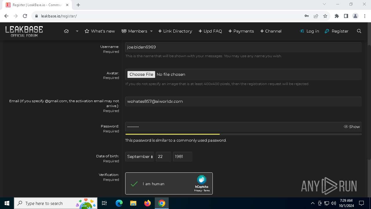The image size is (371, 209).
Task: Click the taskbar search box
Action: pyautogui.click(x=55, y=203)
